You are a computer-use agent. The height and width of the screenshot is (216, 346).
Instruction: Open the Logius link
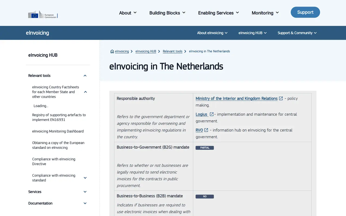click(x=201, y=114)
